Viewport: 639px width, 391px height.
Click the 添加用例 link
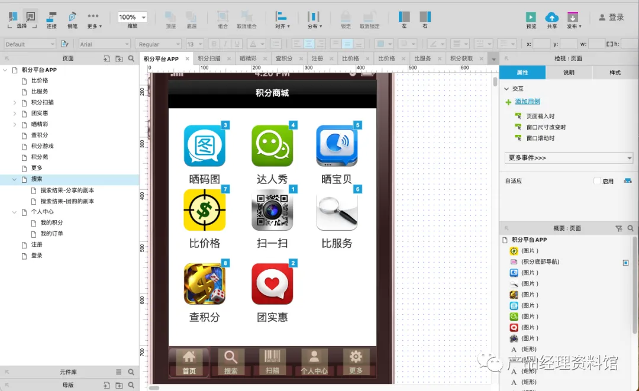tap(527, 101)
